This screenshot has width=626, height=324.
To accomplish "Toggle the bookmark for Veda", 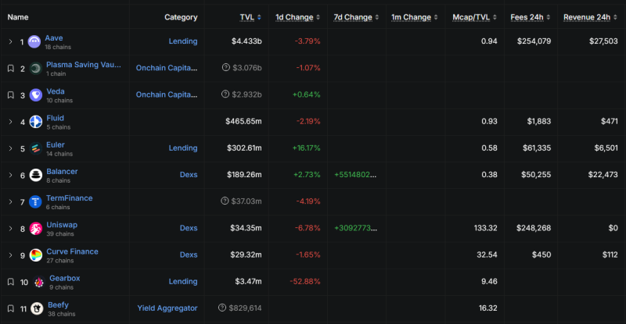I will 10,95.
